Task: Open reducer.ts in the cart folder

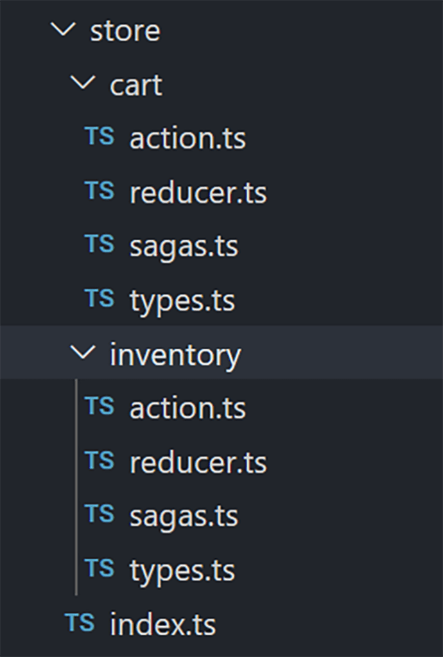Action: pyautogui.click(x=198, y=192)
